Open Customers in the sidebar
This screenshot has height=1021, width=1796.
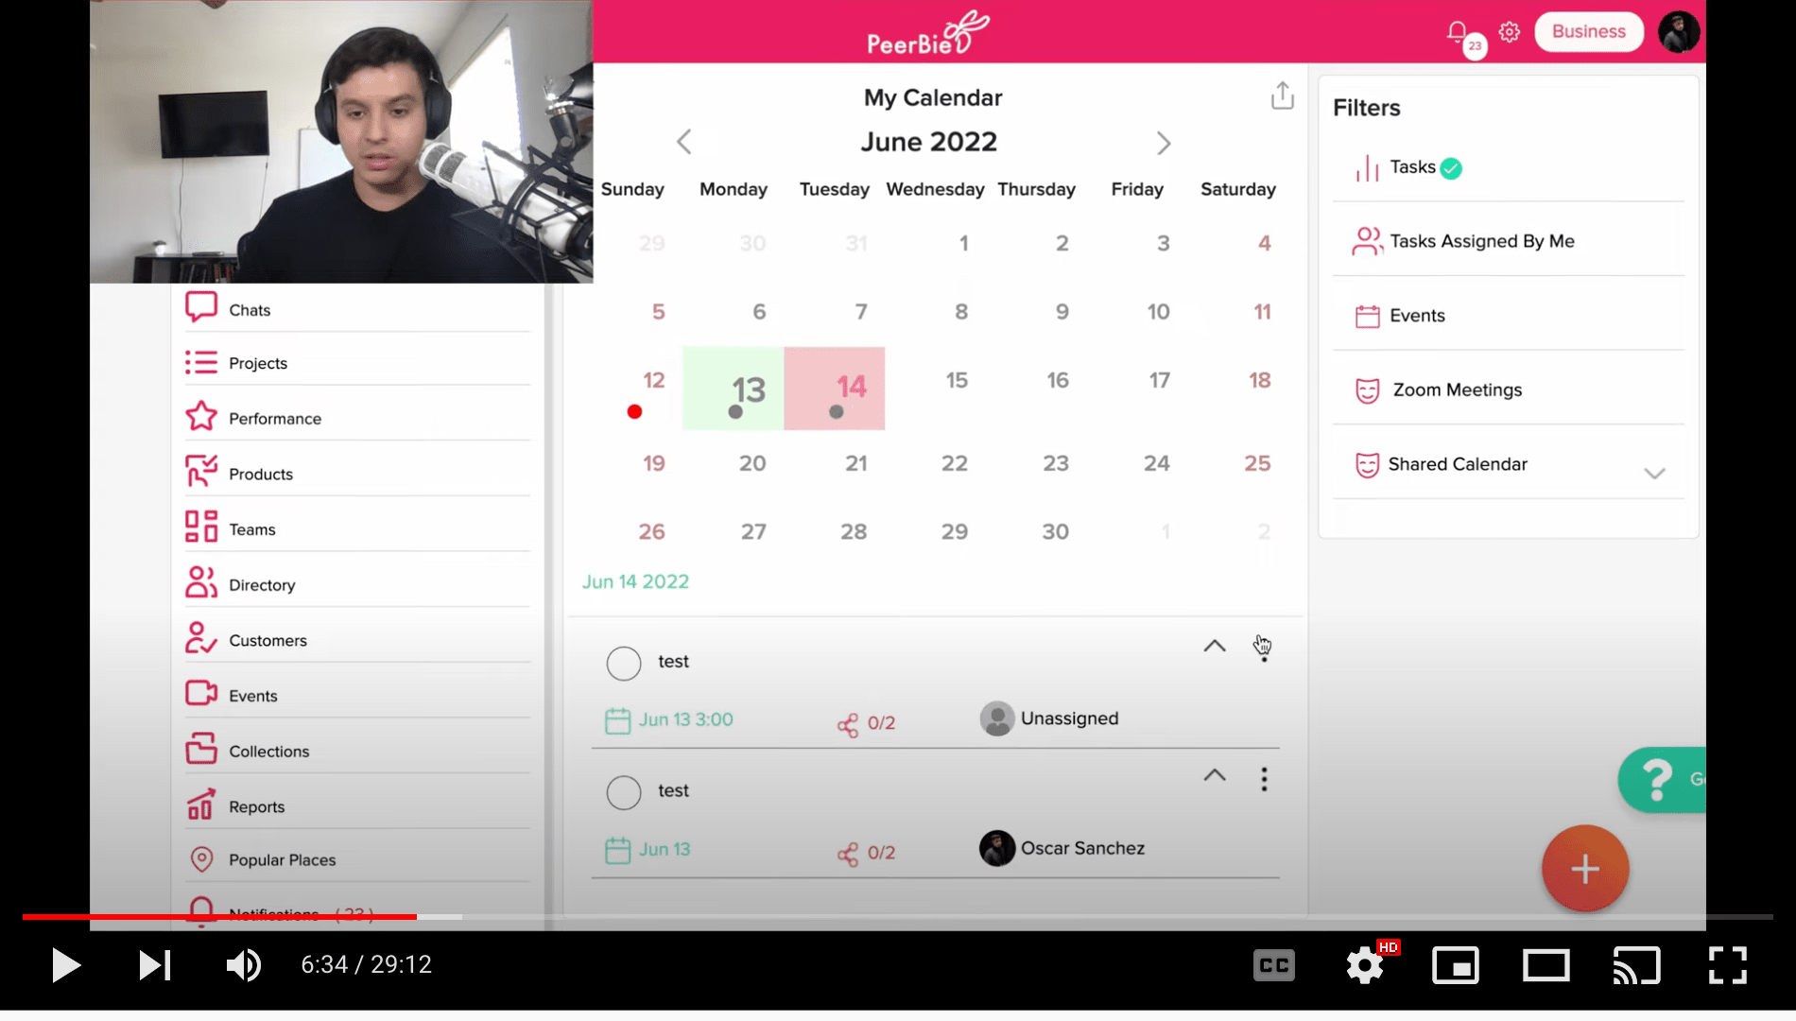pos(268,640)
